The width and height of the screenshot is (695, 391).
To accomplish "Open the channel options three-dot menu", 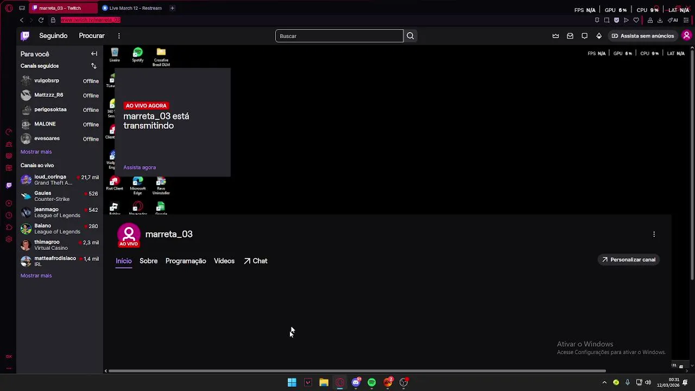I will (654, 234).
